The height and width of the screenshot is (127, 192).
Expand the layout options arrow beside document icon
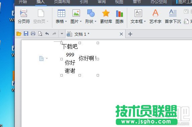[x=47, y=58]
